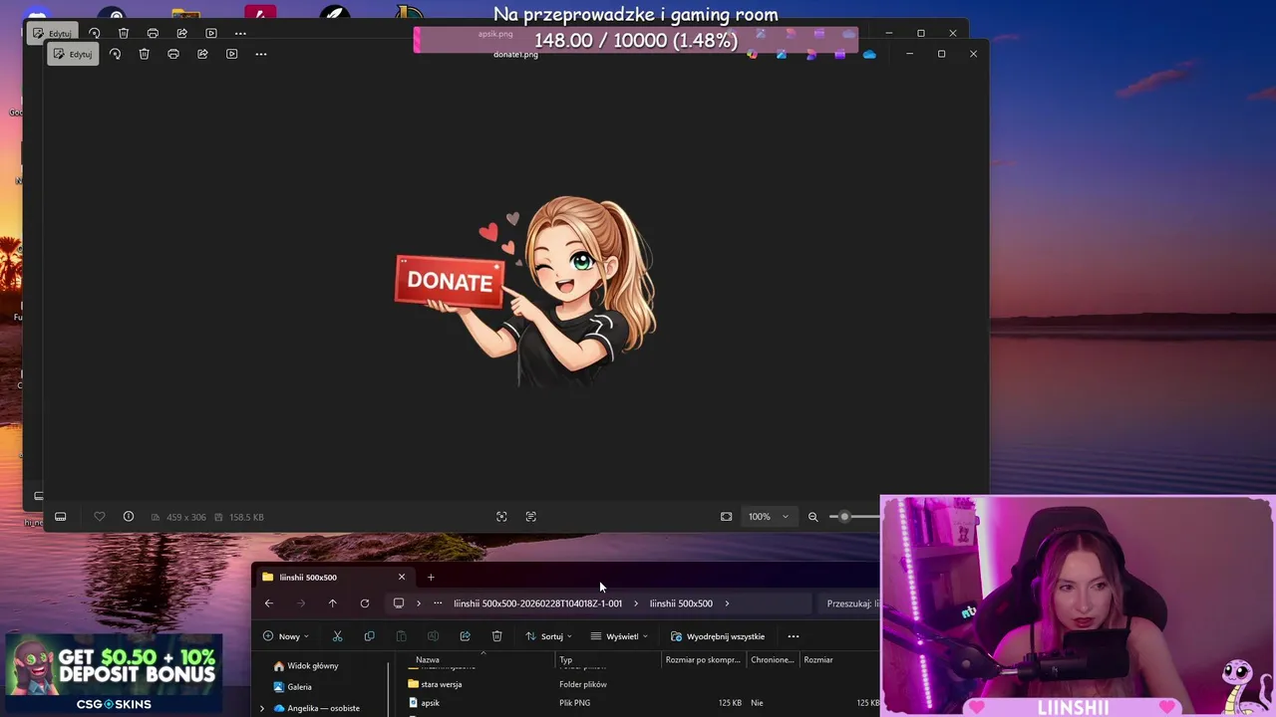The width and height of the screenshot is (1276, 717).
Task: Expand chevron after liinshii 500x500 breadcrumb
Action: pos(727,603)
